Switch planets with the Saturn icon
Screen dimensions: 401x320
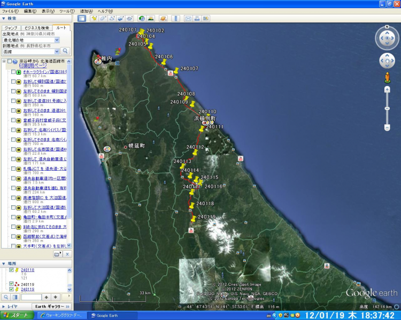(163, 18)
